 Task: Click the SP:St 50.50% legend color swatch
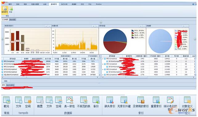[133, 31]
